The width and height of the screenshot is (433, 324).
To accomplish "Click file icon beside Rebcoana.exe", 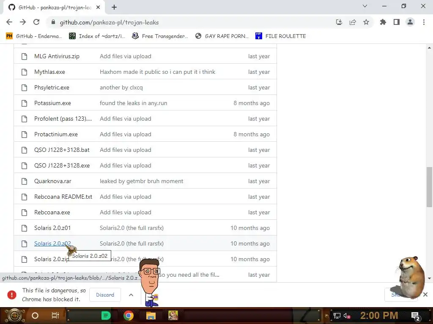I will pos(24,213).
